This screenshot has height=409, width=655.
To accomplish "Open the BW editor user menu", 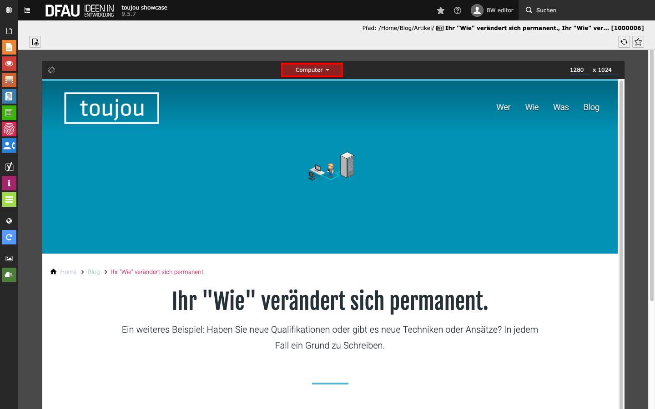I will (x=493, y=10).
